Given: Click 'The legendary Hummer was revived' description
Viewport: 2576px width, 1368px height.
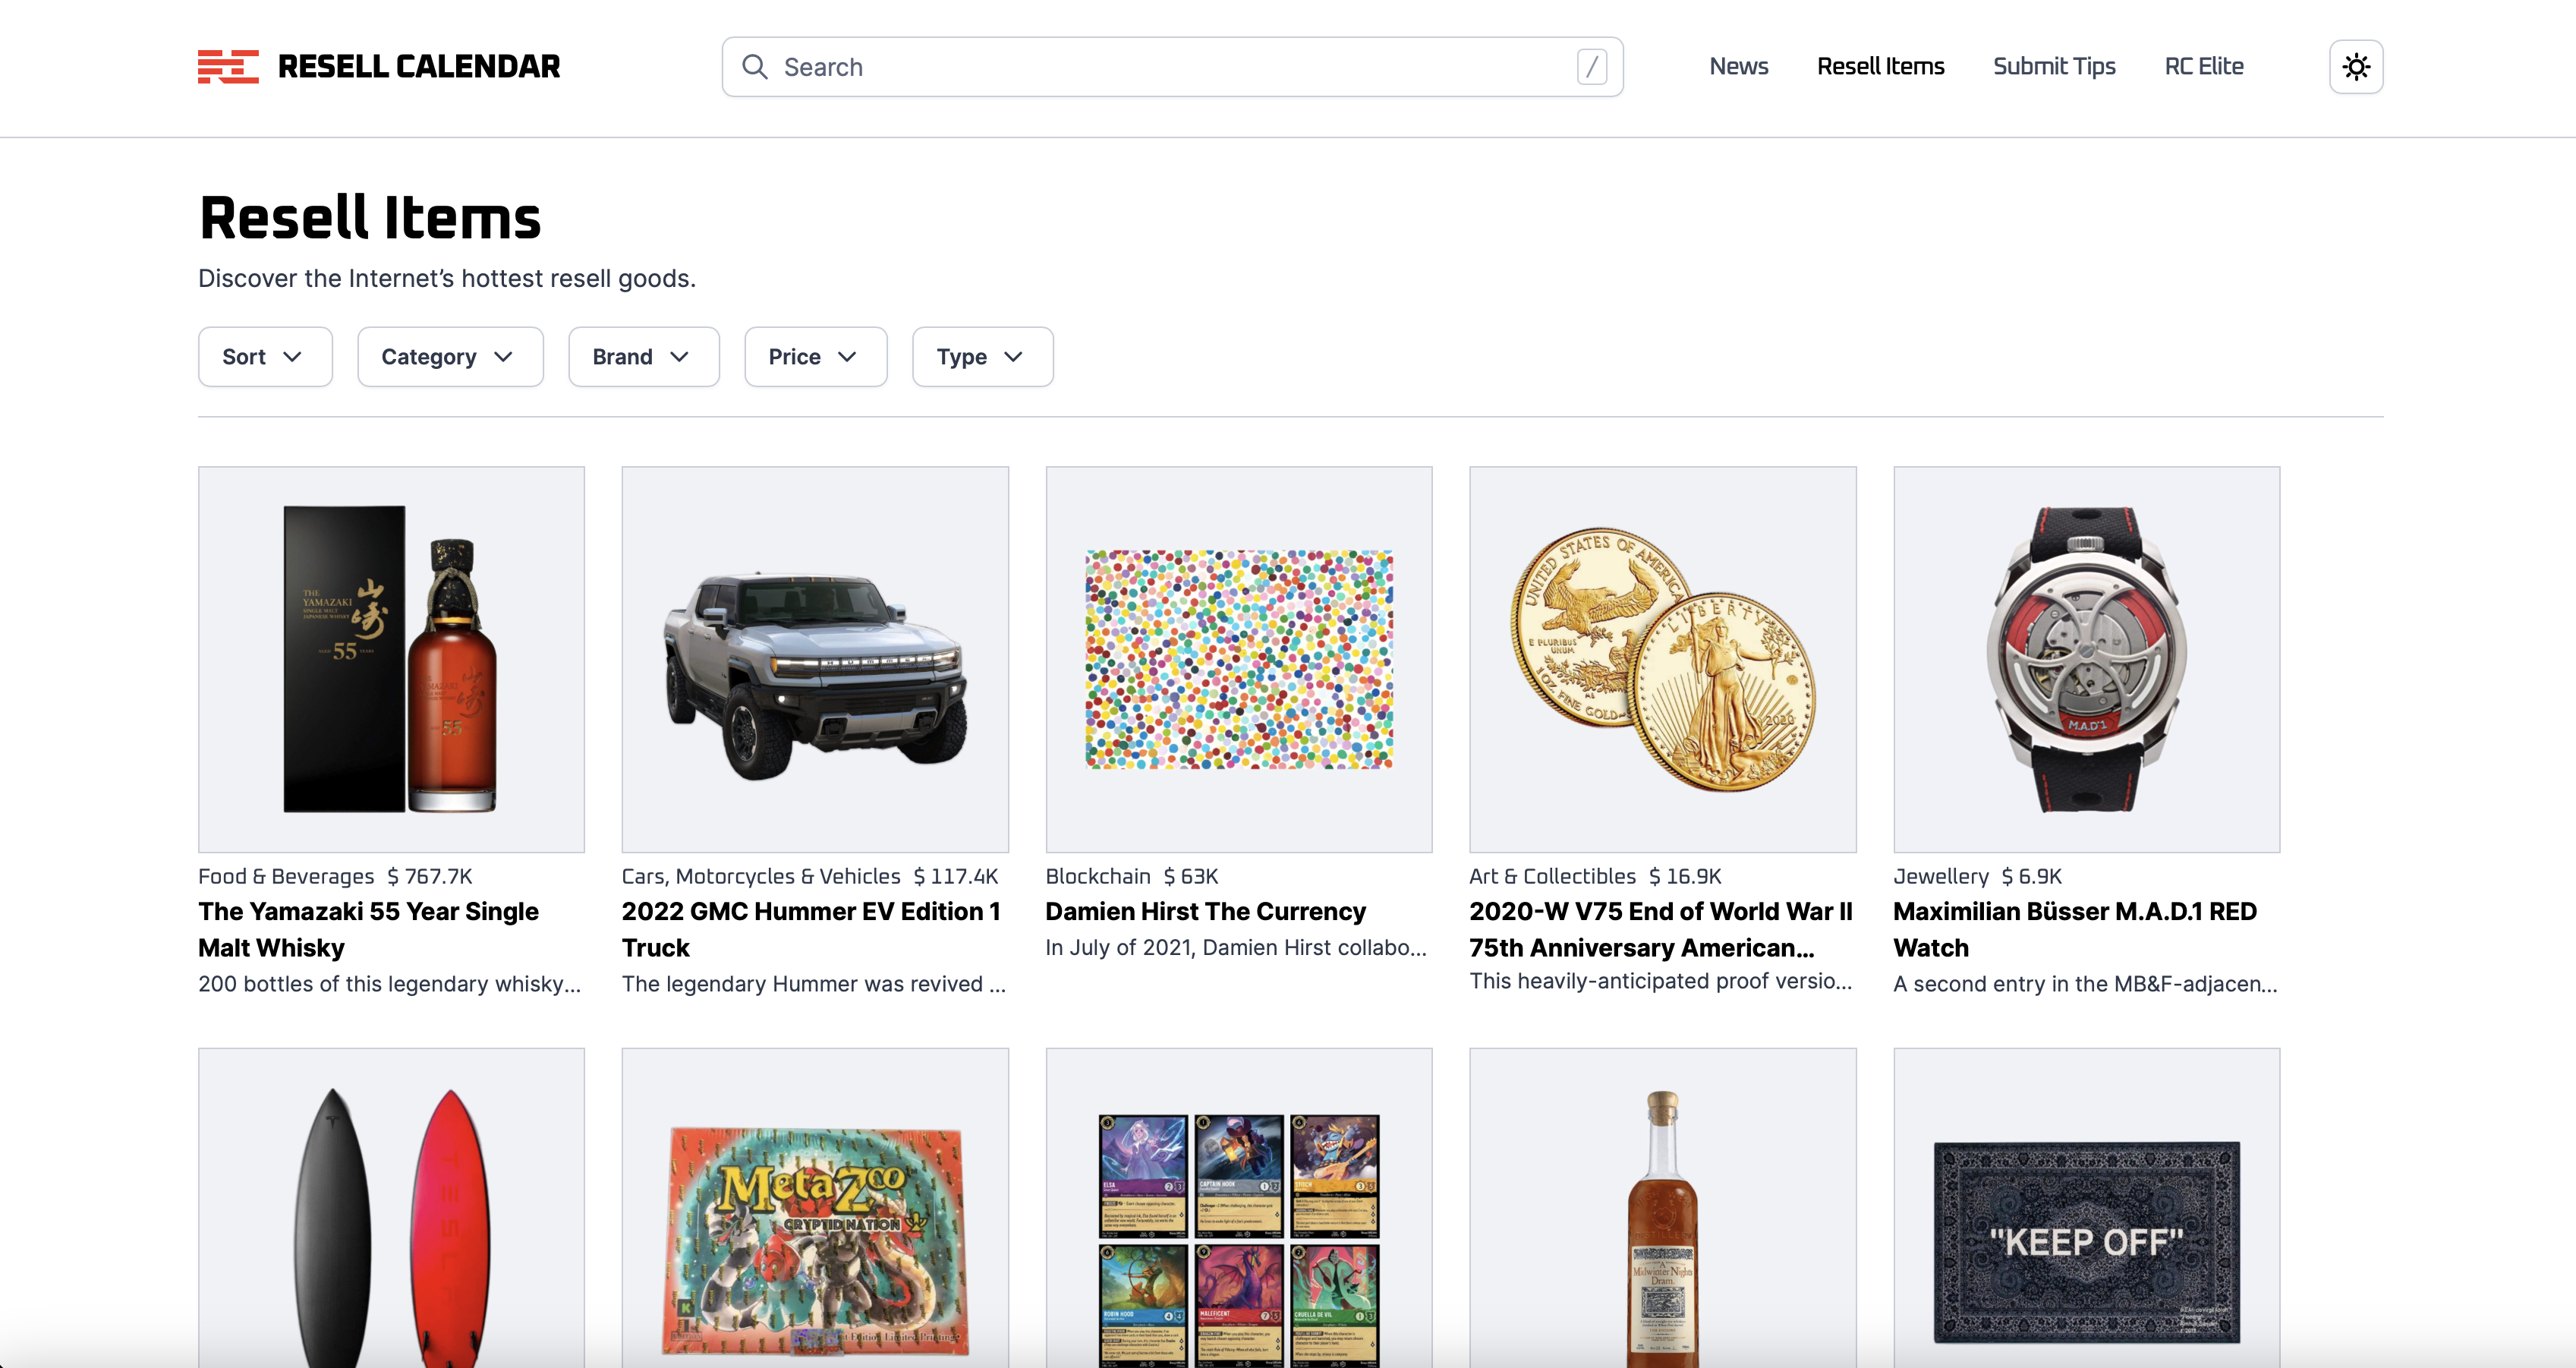Looking at the screenshot, I should pos(814,984).
